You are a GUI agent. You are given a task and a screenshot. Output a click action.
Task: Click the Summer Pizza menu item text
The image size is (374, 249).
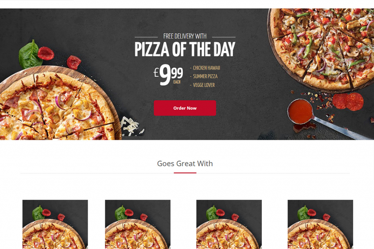pos(205,77)
